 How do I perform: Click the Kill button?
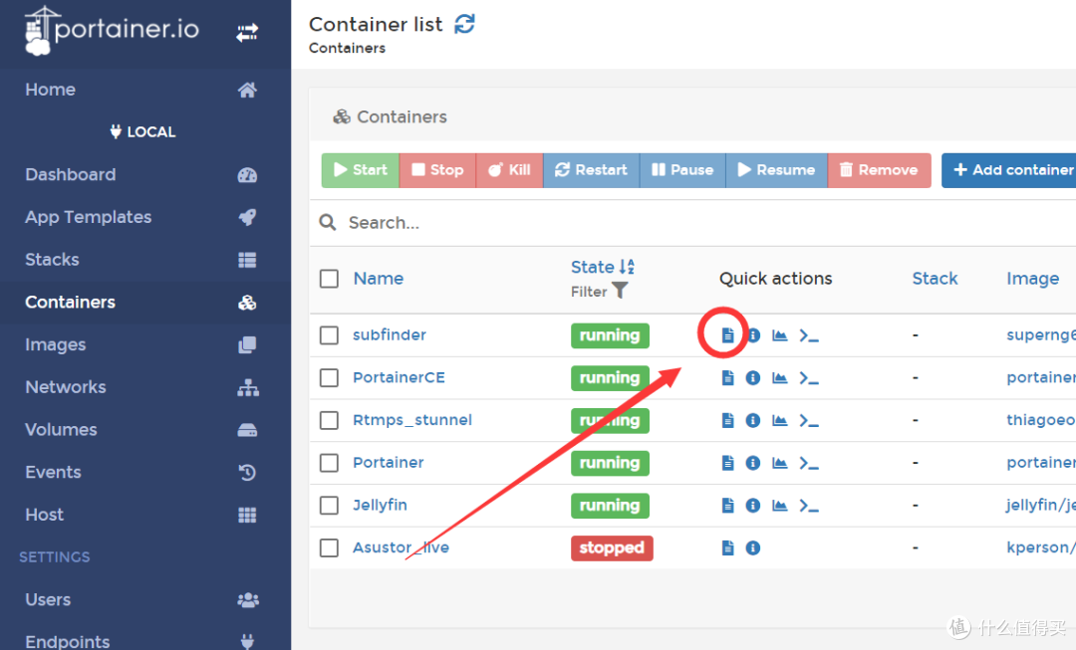[x=510, y=170]
